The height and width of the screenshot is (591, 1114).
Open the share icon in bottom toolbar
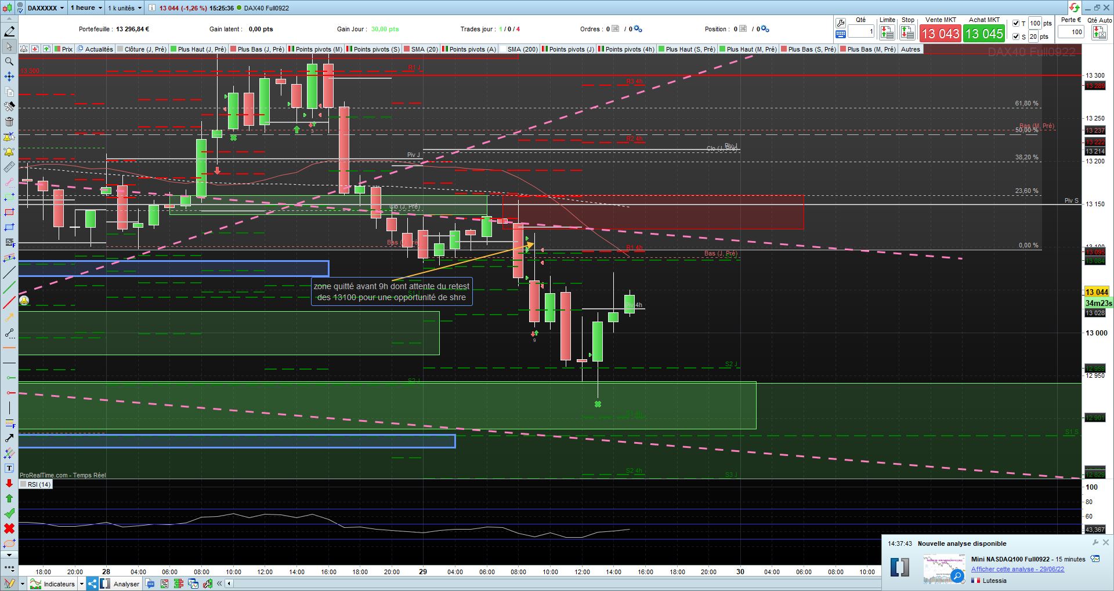[x=92, y=584]
